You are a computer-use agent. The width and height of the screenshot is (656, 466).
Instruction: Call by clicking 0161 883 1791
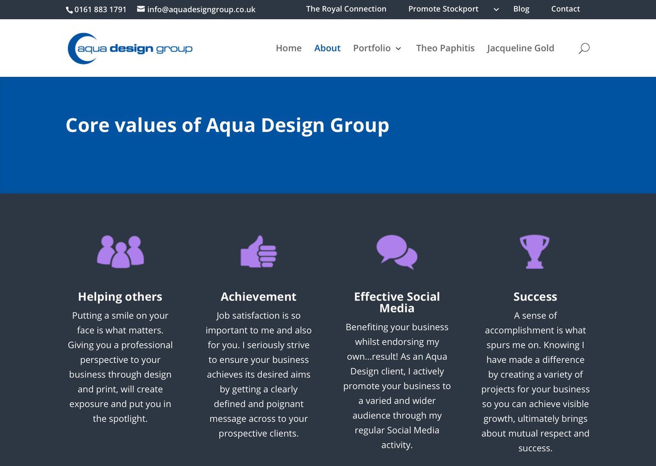click(100, 9)
